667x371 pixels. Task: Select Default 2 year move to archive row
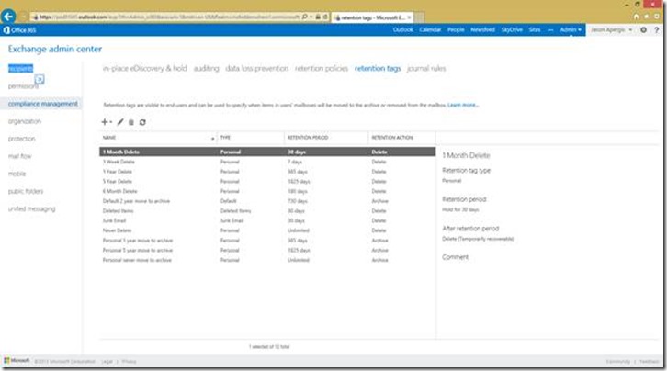coord(267,201)
